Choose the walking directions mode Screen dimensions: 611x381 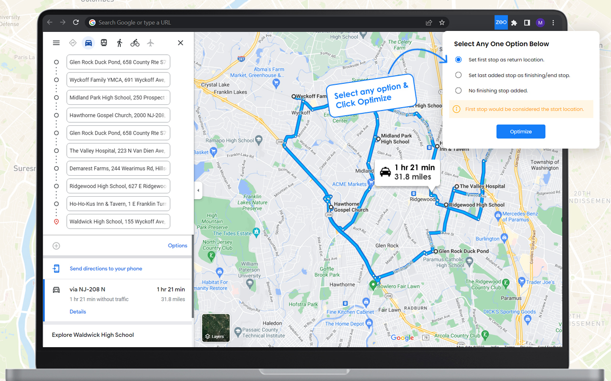click(119, 42)
